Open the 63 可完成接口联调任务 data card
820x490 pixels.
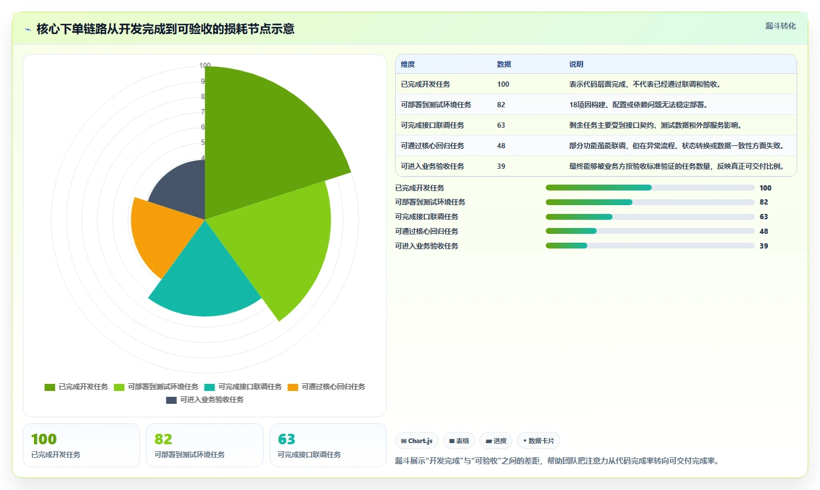coord(328,445)
